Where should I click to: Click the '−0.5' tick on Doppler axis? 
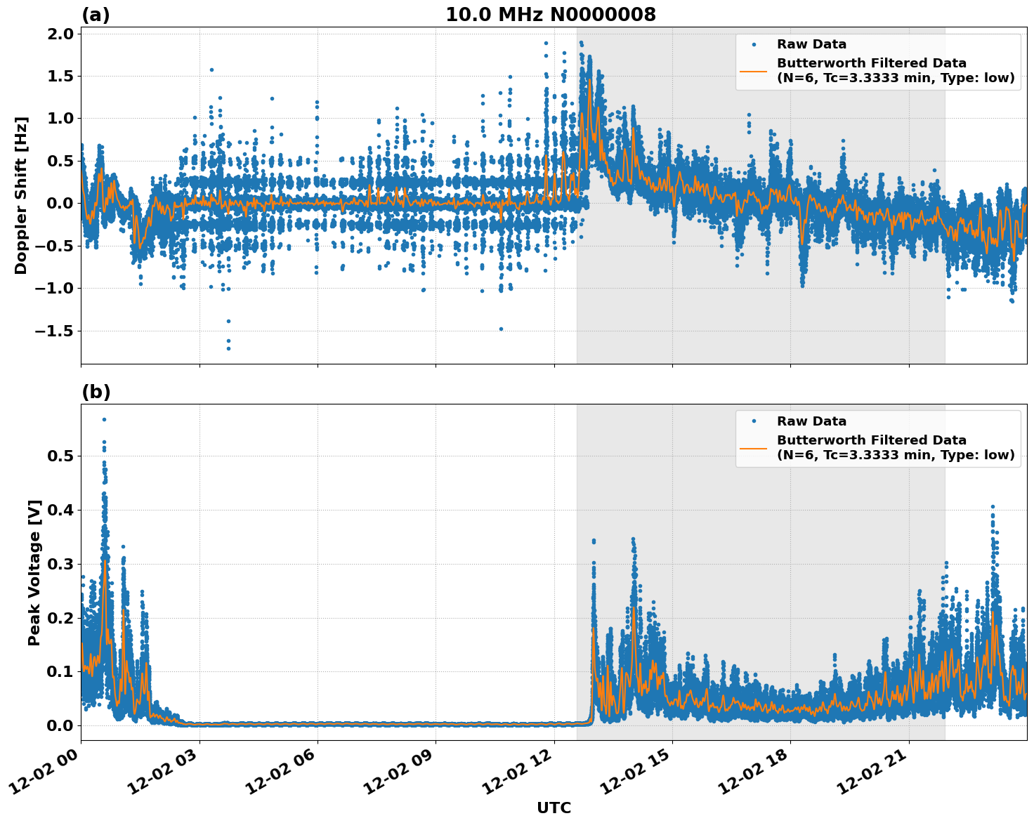[x=54, y=246]
